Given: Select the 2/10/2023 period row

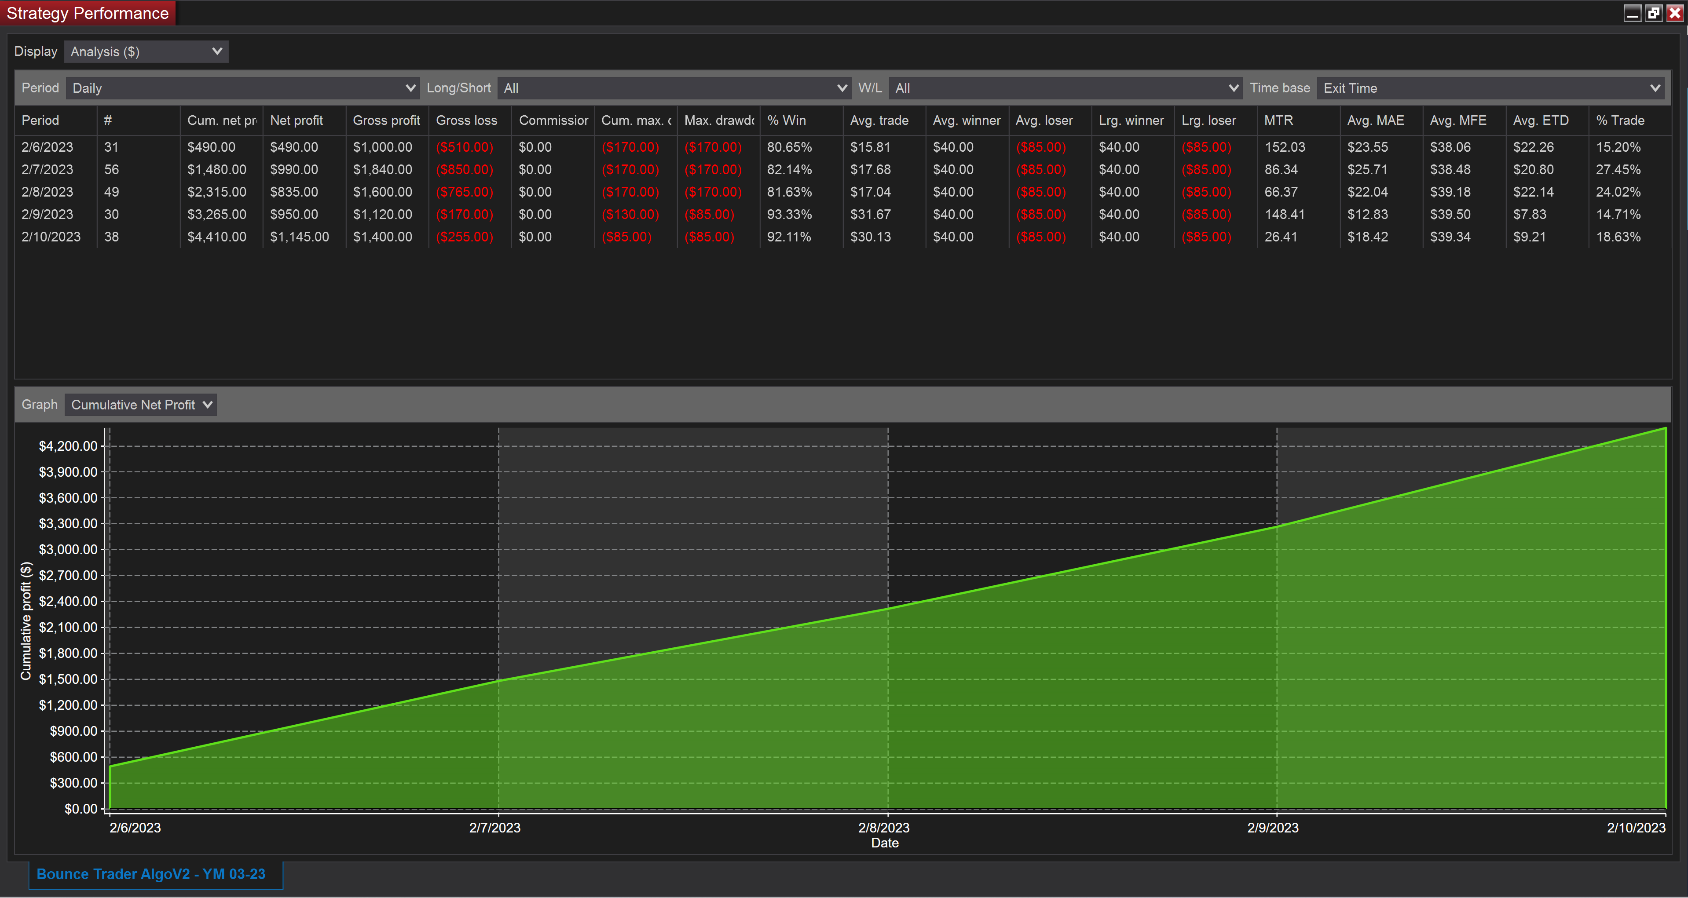Looking at the screenshot, I should (x=51, y=237).
